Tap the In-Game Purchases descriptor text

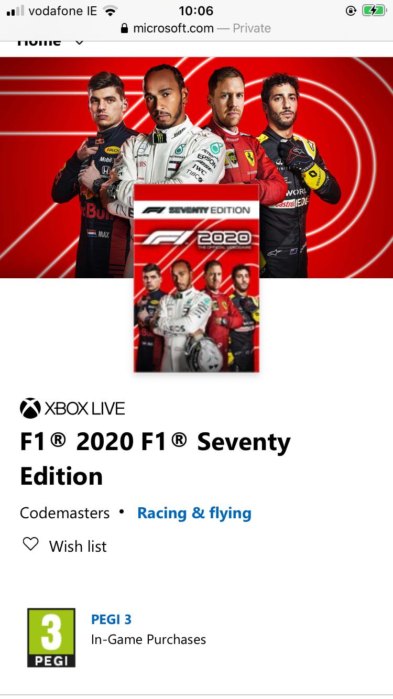click(x=149, y=639)
